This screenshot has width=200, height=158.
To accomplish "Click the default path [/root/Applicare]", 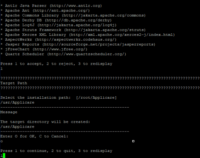I will pos(96,97).
